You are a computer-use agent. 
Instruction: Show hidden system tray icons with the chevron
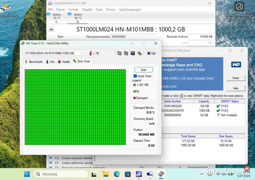[x=202, y=174]
